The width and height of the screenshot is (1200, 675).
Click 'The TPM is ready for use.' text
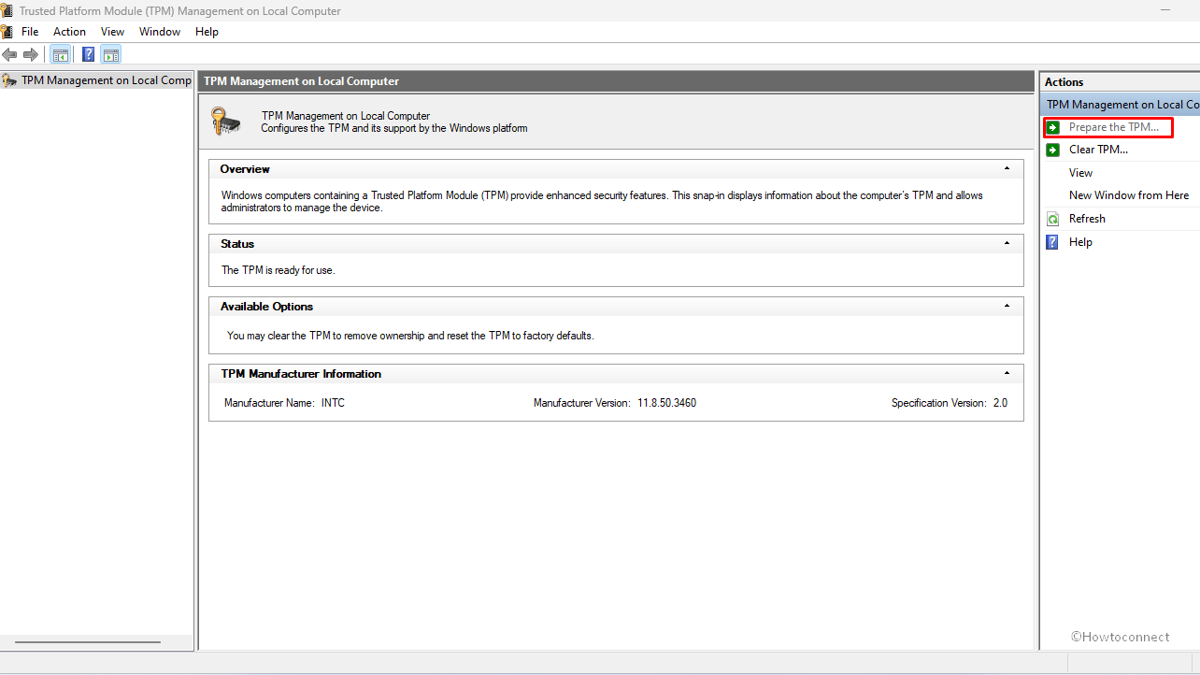(278, 270)
